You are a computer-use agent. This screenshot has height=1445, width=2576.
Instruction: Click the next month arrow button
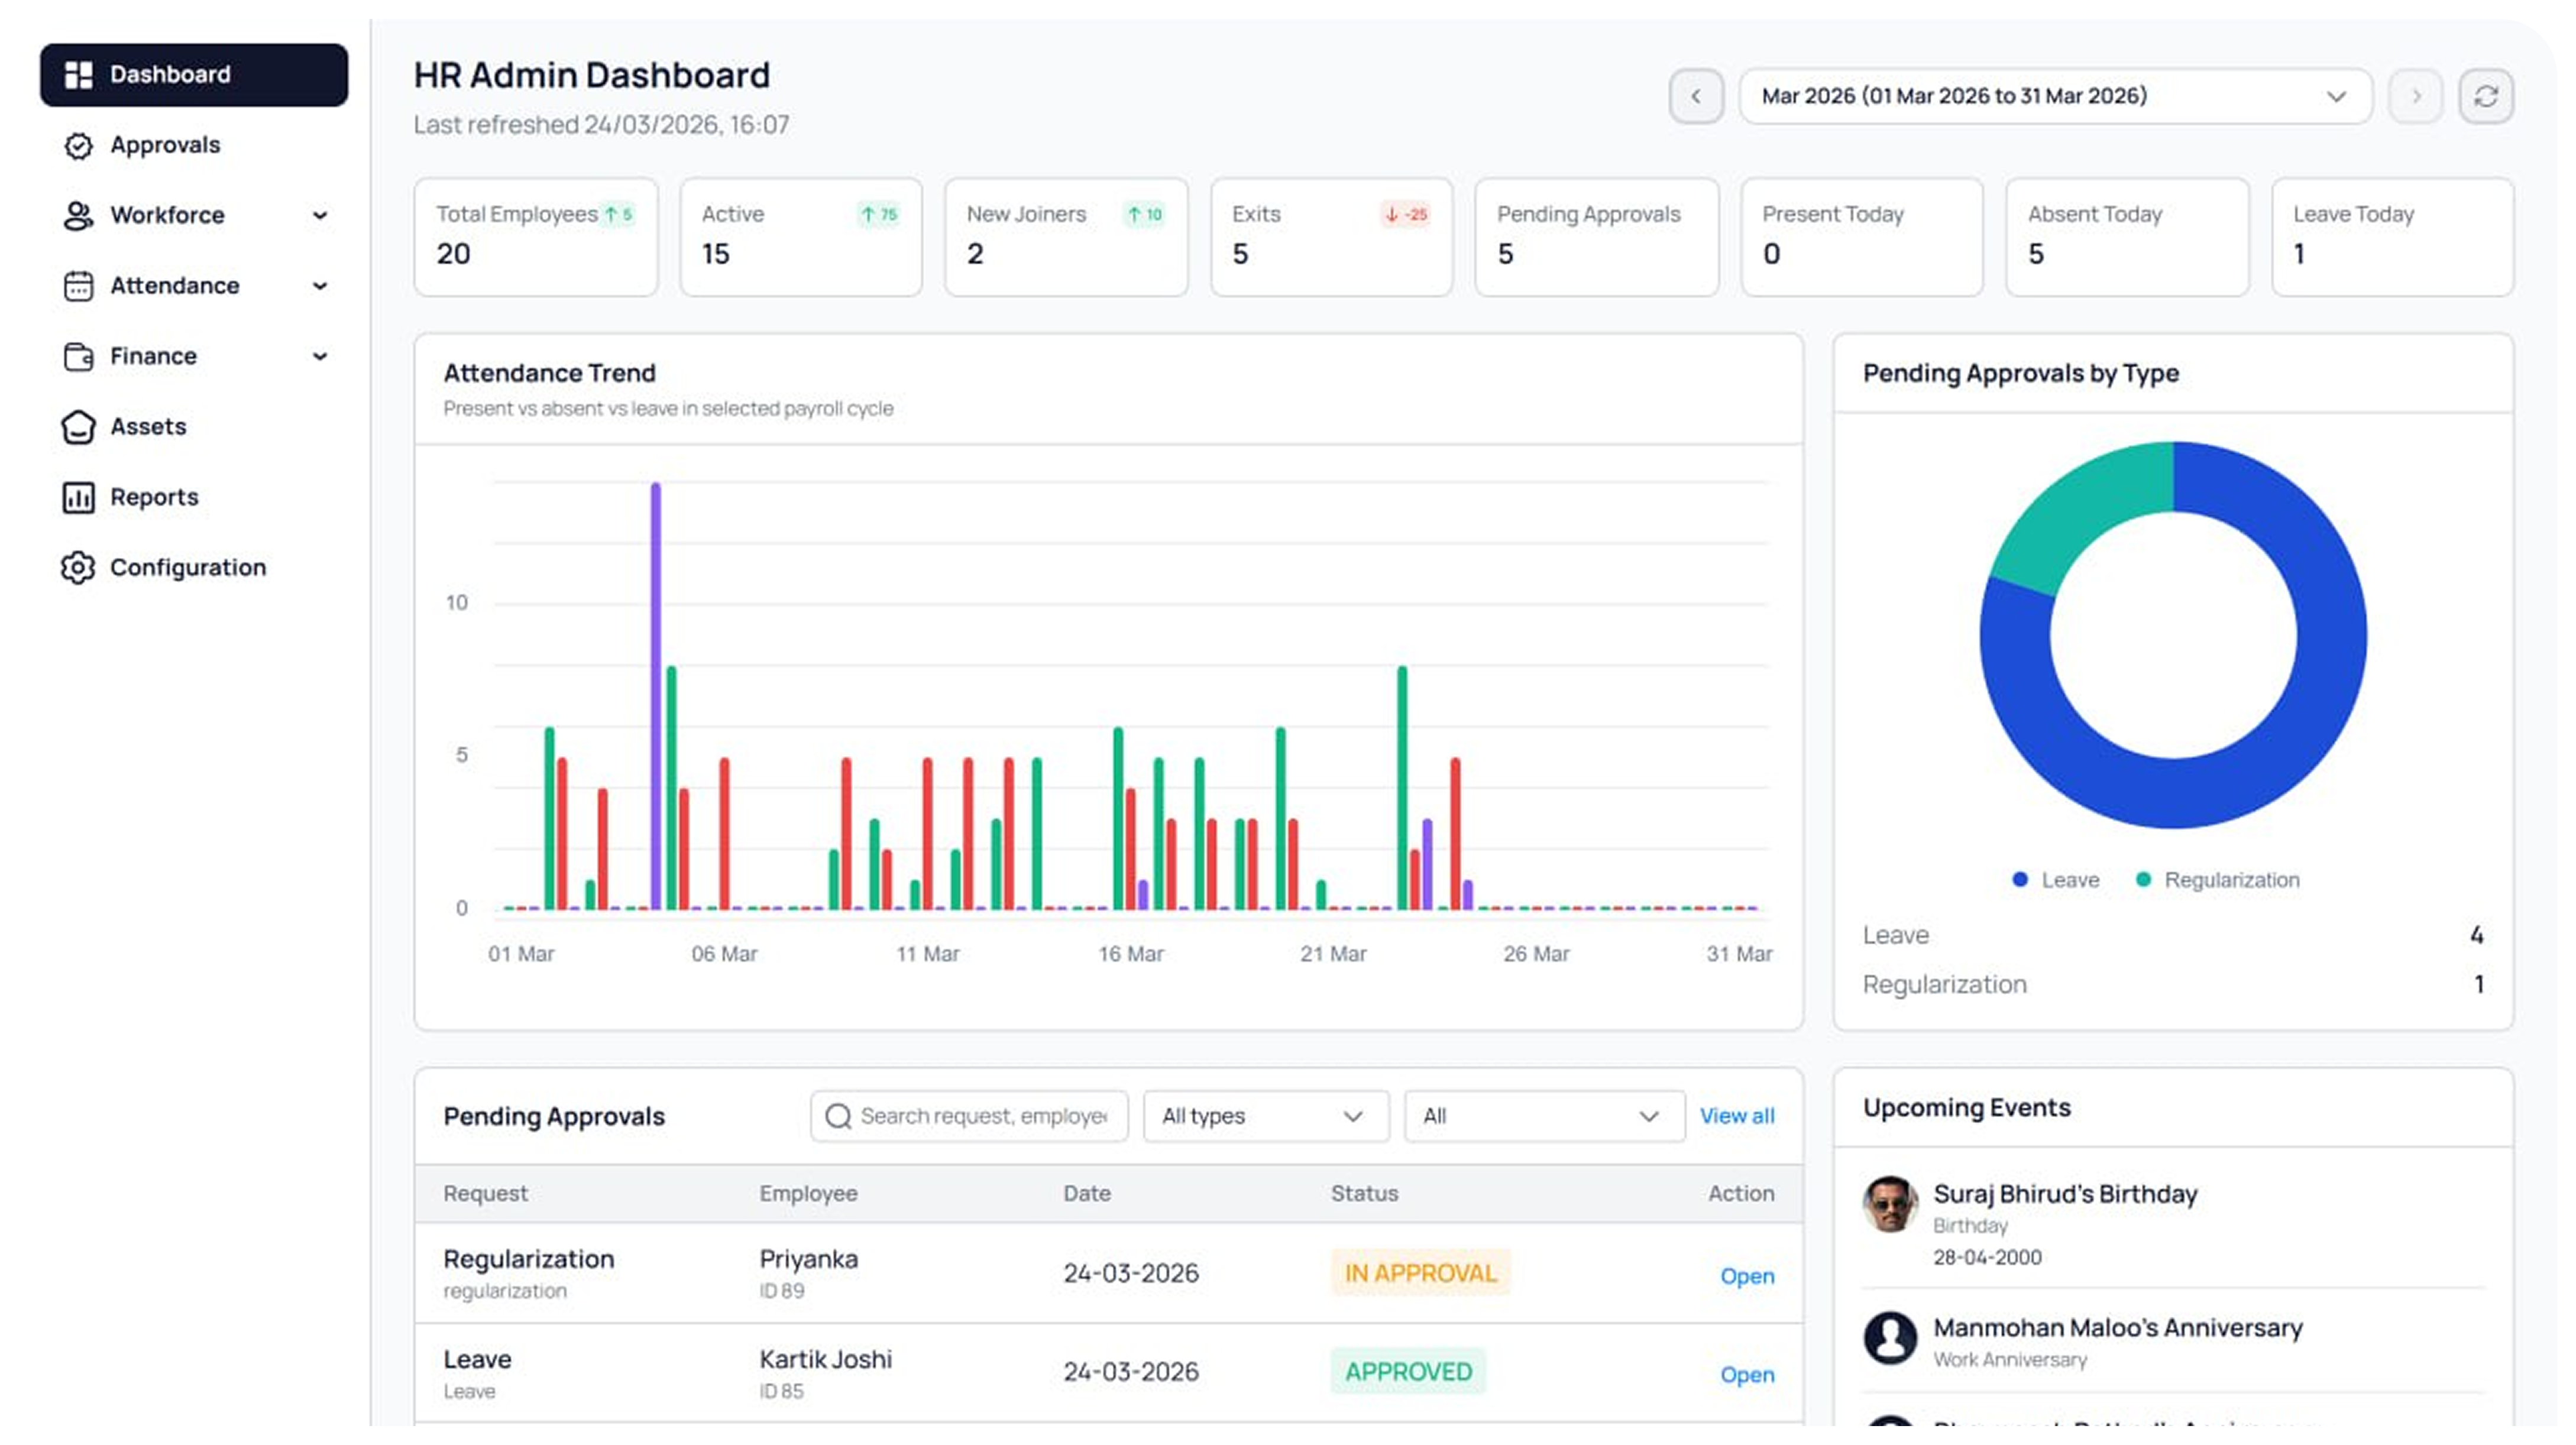(x=2415, y=96)
